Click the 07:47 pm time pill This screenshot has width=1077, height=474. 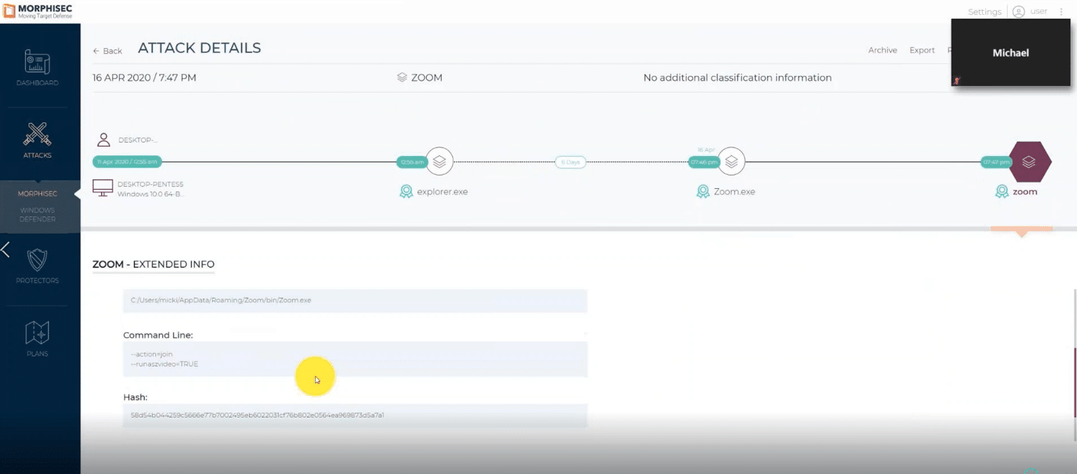point(996,162)
